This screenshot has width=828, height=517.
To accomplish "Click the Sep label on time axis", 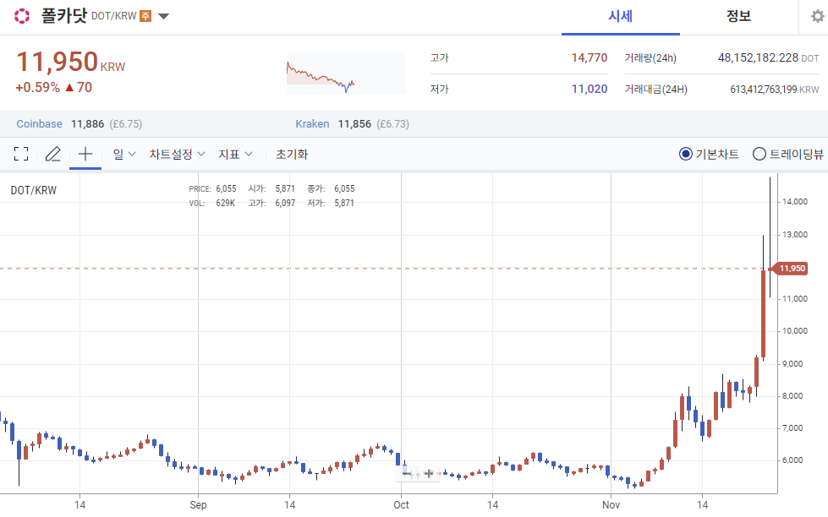I will coord(198,505).
